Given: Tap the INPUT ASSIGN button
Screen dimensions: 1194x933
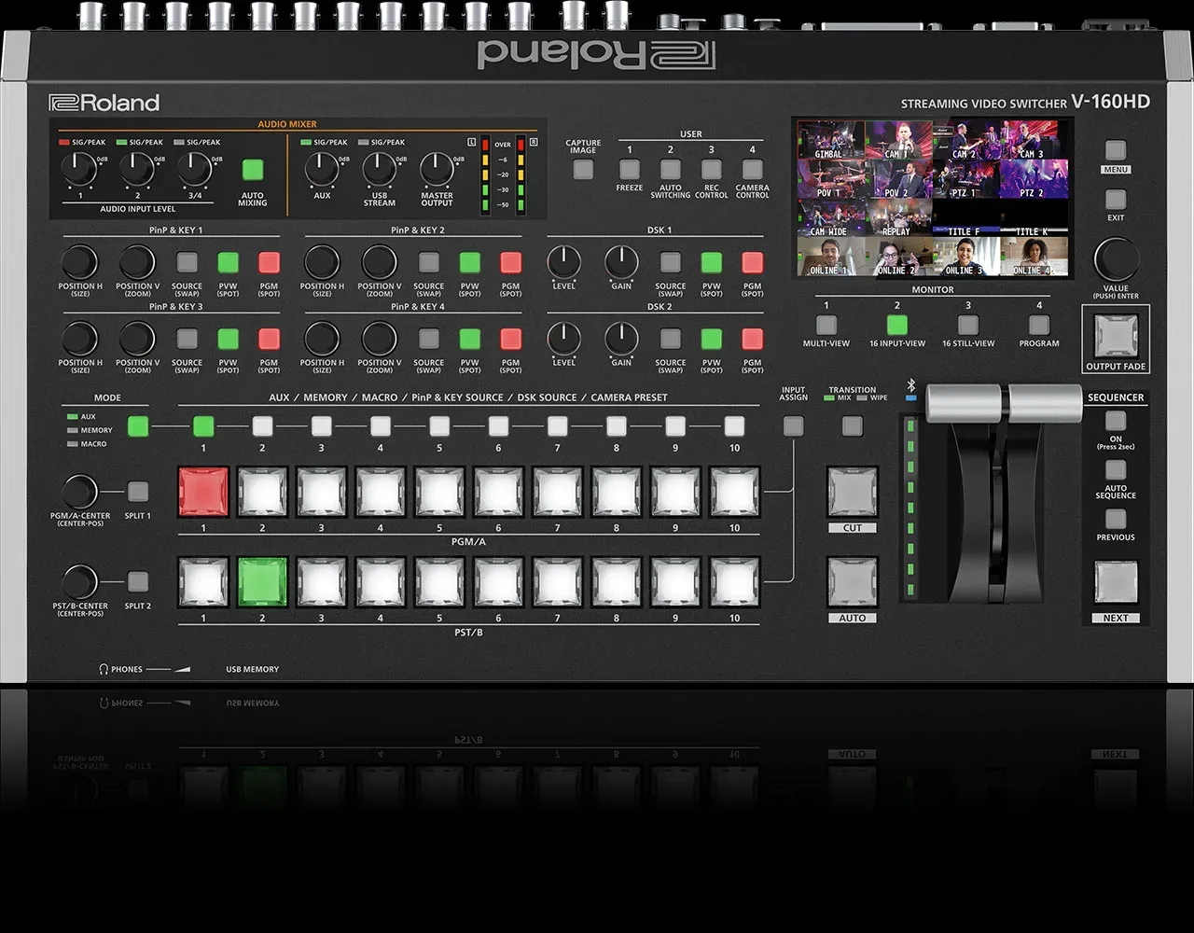Looking at the screenshot, I should [793, 426].
